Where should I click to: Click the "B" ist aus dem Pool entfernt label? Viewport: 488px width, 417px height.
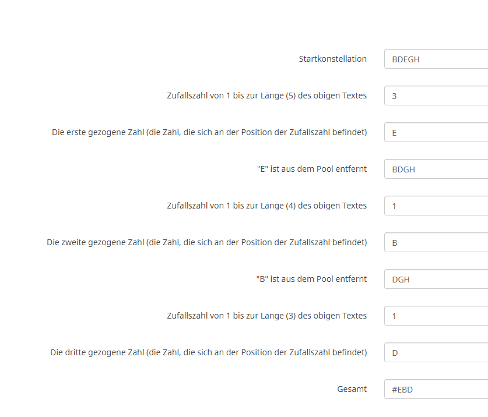[x=311, y=279]
